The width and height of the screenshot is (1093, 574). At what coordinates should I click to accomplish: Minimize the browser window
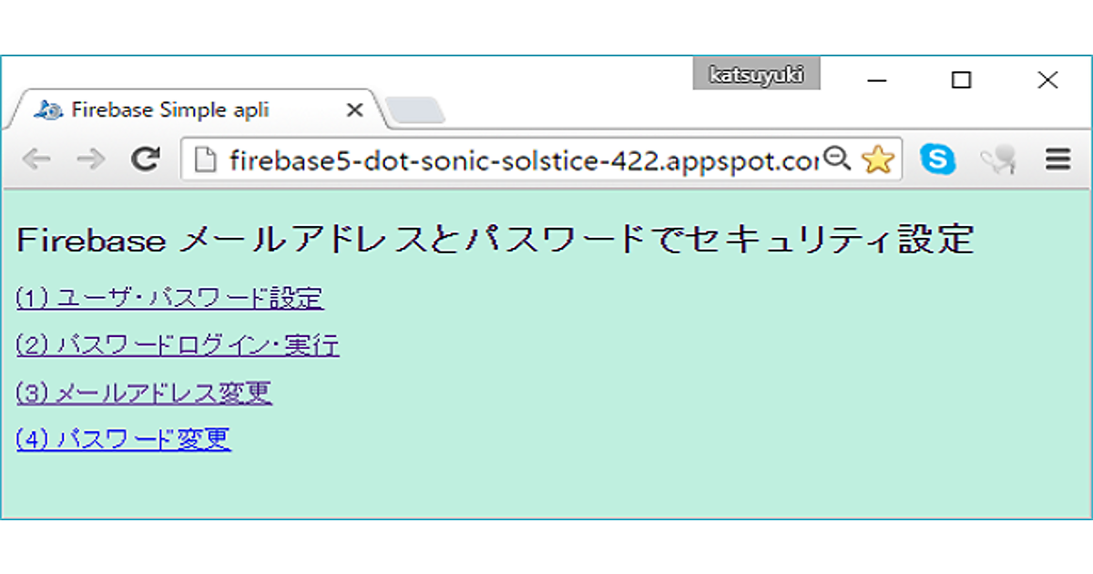pyautogui.click(x=877, y=81)
